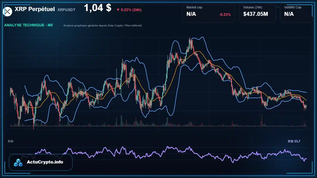
Task: Open the Market cap card
Action: pyautogui.click(x=209, y=13)
